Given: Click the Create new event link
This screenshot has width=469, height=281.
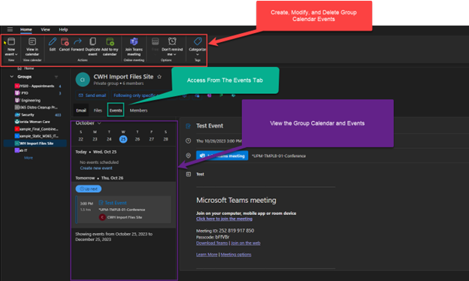Looking at the screenshot, I should [96, 168].
